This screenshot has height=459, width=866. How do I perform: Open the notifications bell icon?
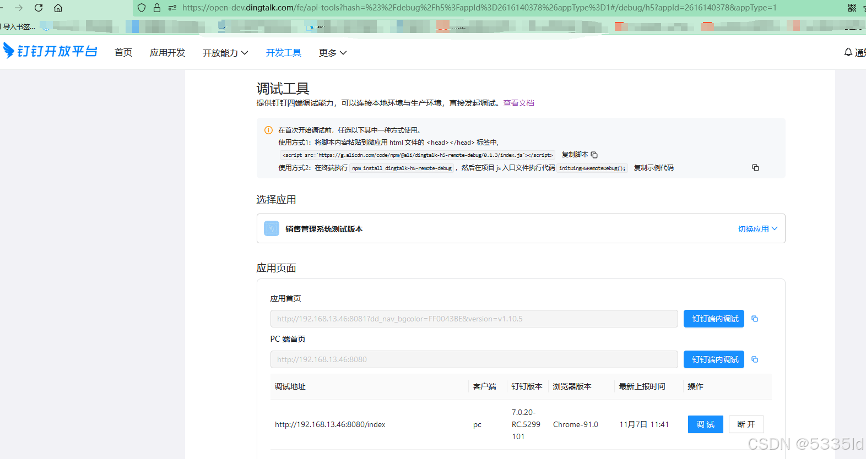pos(848,52)
